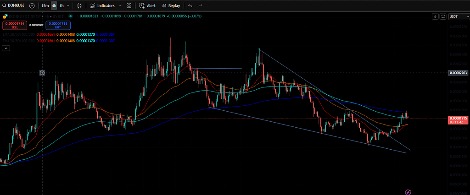Click the green market status indicator dot

(70, 16)
